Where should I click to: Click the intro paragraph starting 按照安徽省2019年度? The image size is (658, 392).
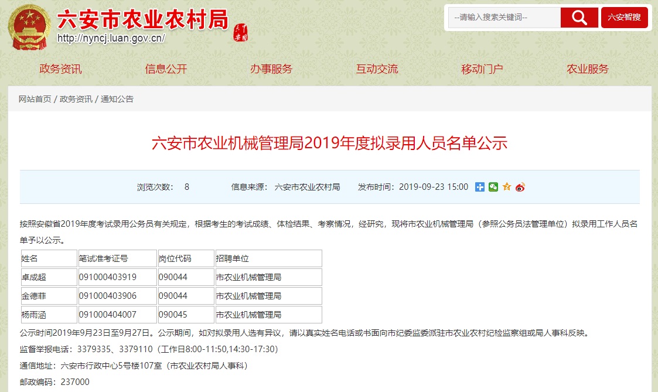[x=329, y=232]
